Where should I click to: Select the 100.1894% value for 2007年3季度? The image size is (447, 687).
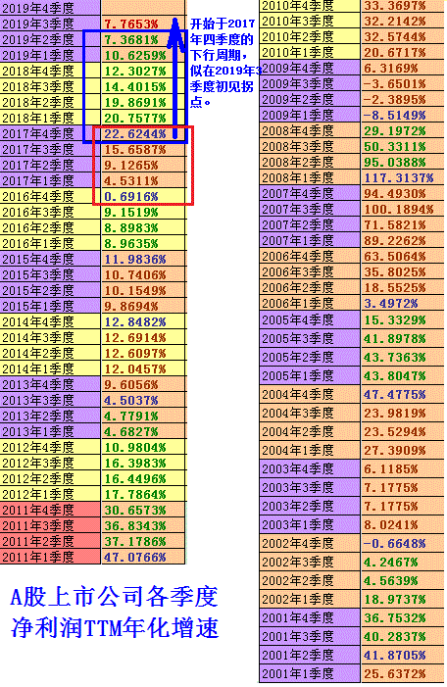pyautogui.click(x=403, y=209)
